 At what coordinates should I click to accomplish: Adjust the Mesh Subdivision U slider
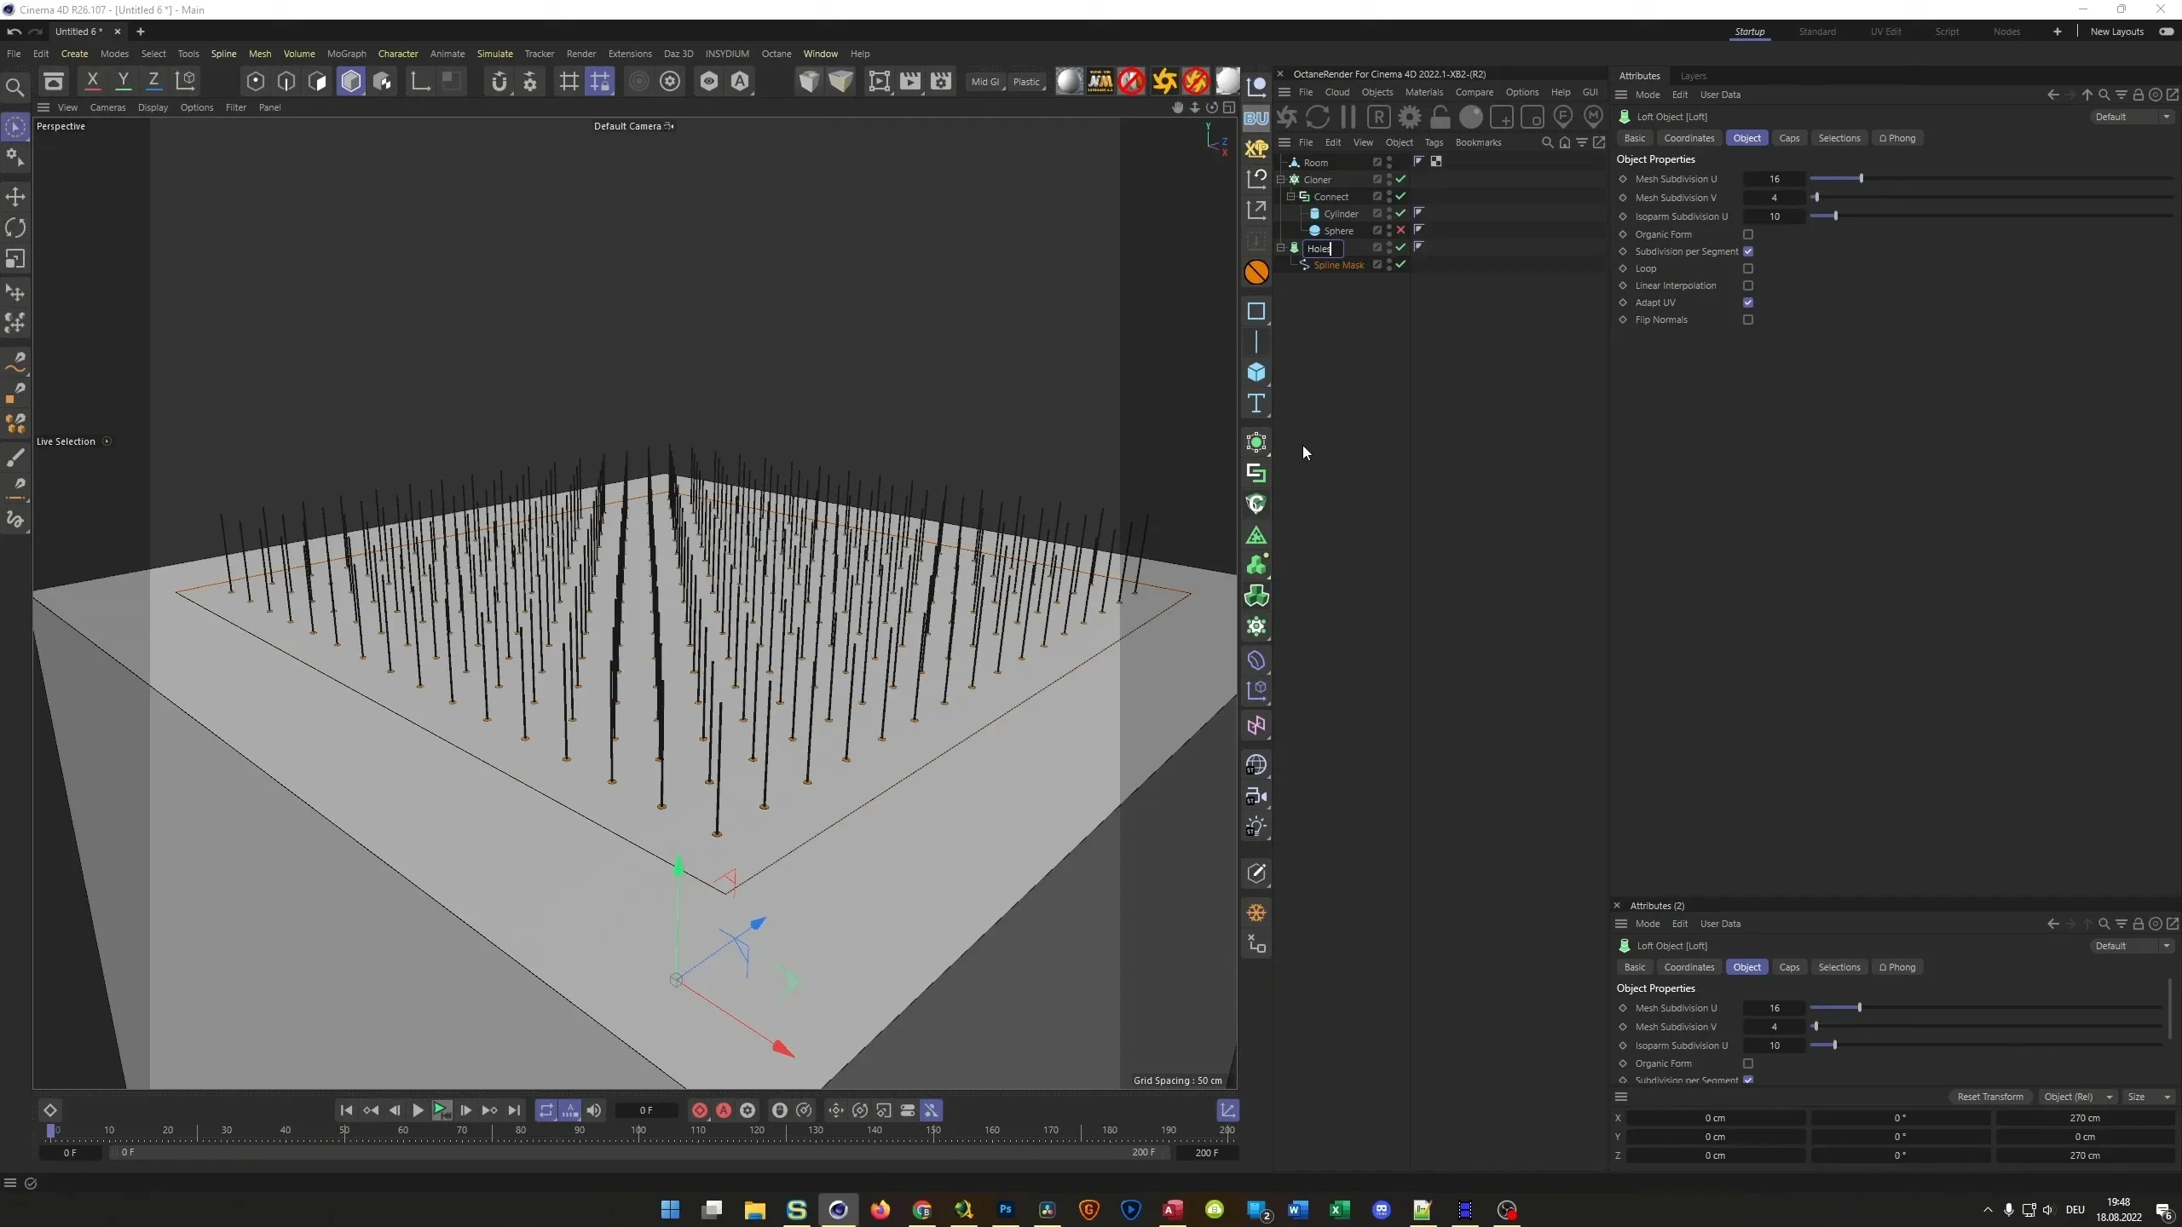click(1860, 178)
